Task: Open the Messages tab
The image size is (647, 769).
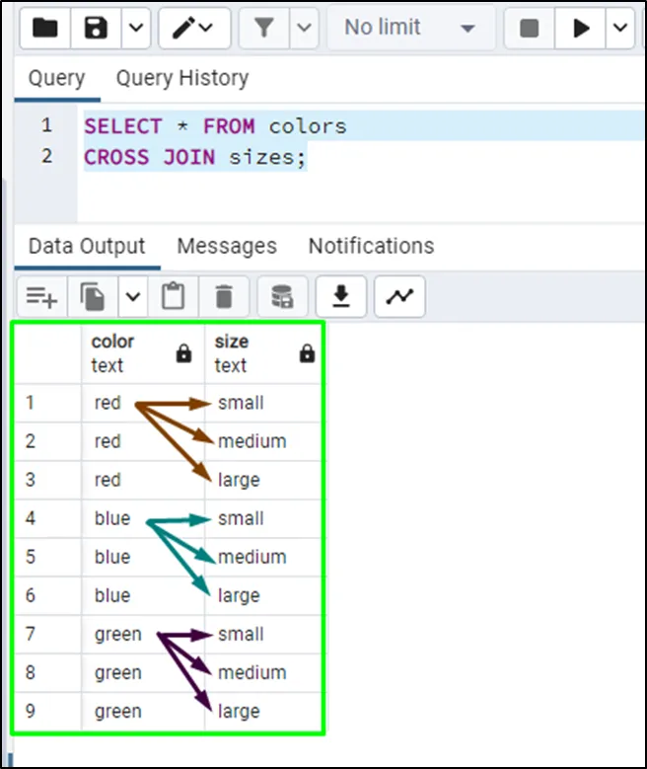Action: pos(227,246)
